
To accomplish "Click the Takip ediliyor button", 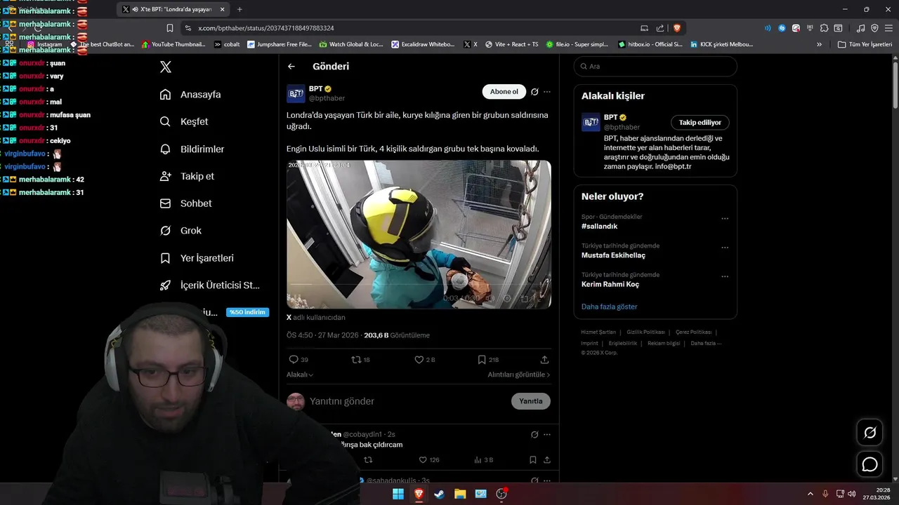I will pos(700,123).
